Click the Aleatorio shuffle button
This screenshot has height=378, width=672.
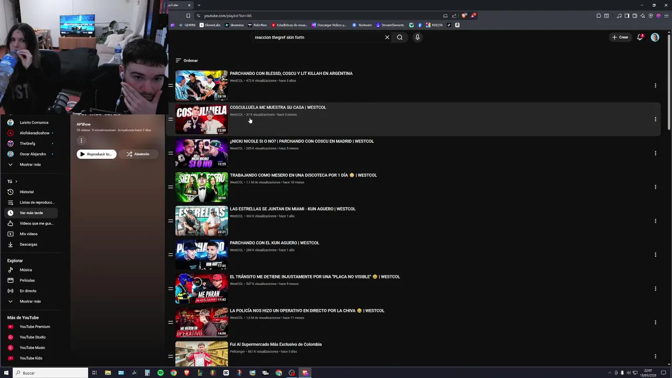pyautogui.click(x=138, y=154)
